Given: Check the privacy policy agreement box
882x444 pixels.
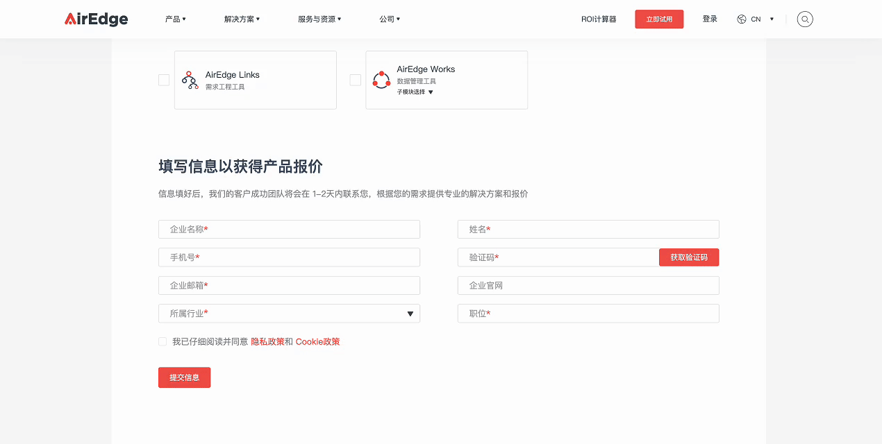Looking at the screenshot, I should [x=163, y=341].
